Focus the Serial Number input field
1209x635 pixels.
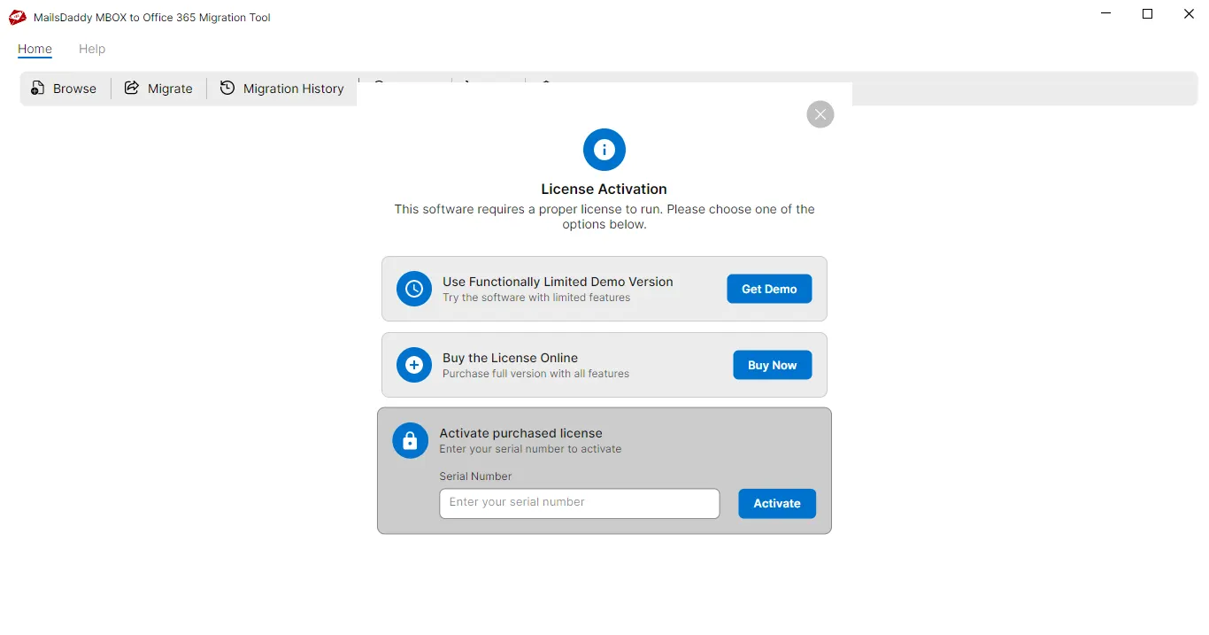[x=579, y=503]
